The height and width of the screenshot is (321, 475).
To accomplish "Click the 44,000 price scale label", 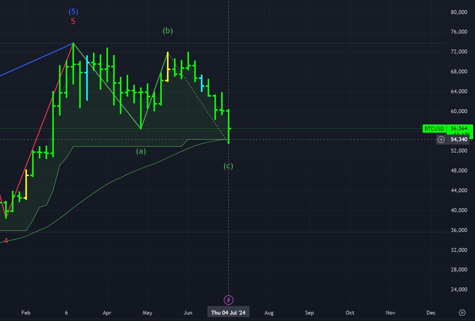I will click(460, 190).
